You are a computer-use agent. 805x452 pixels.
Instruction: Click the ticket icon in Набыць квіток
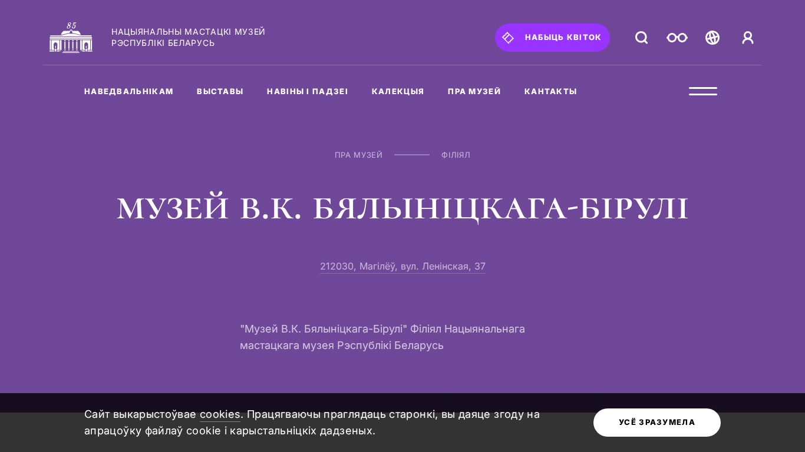tap(508, 38)
